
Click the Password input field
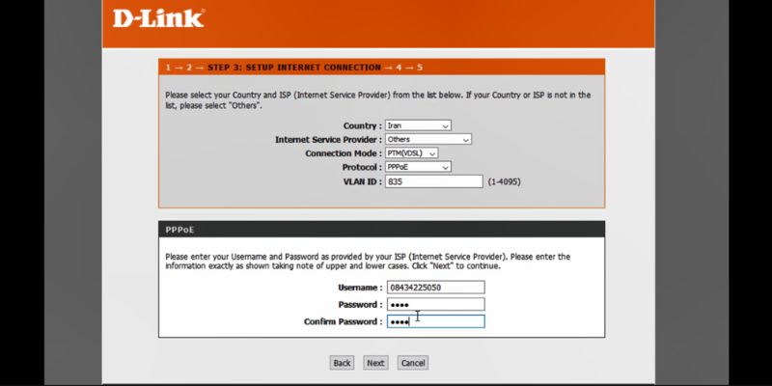[x=436, y=304]
